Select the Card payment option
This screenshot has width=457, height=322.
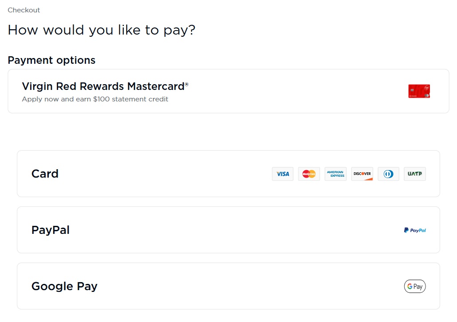coord(229,174)
